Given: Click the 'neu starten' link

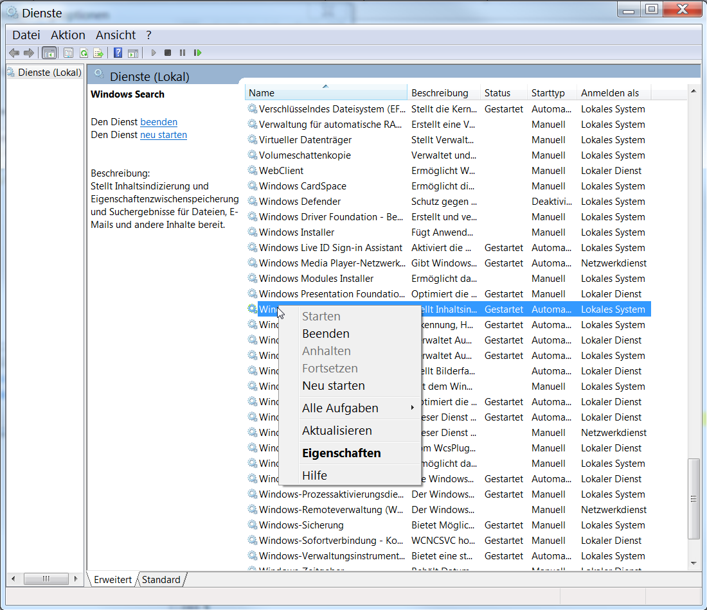Looking at the screenshot, I should [x=163, y=135].
